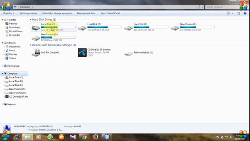The height and width of the screenshot is (141, 250).
Task: Open Pictures library in sidebar
Action: coord(13,54)
